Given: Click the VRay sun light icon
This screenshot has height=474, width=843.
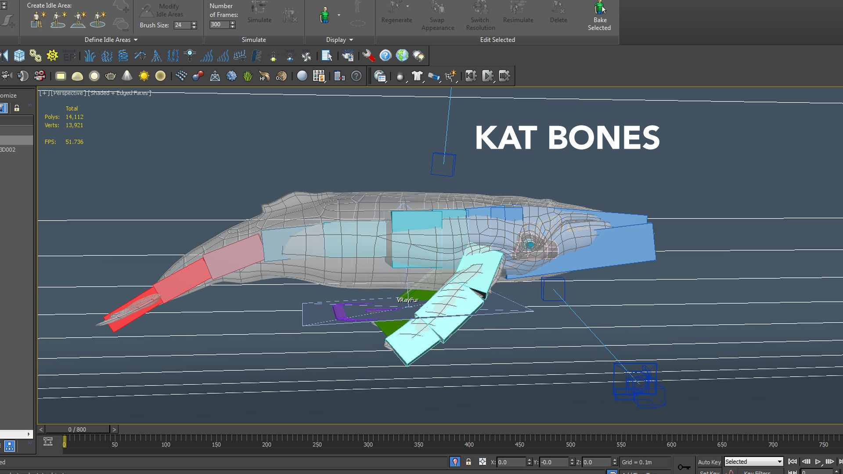Looking at the screenshot, I should (x=144, y=76).
